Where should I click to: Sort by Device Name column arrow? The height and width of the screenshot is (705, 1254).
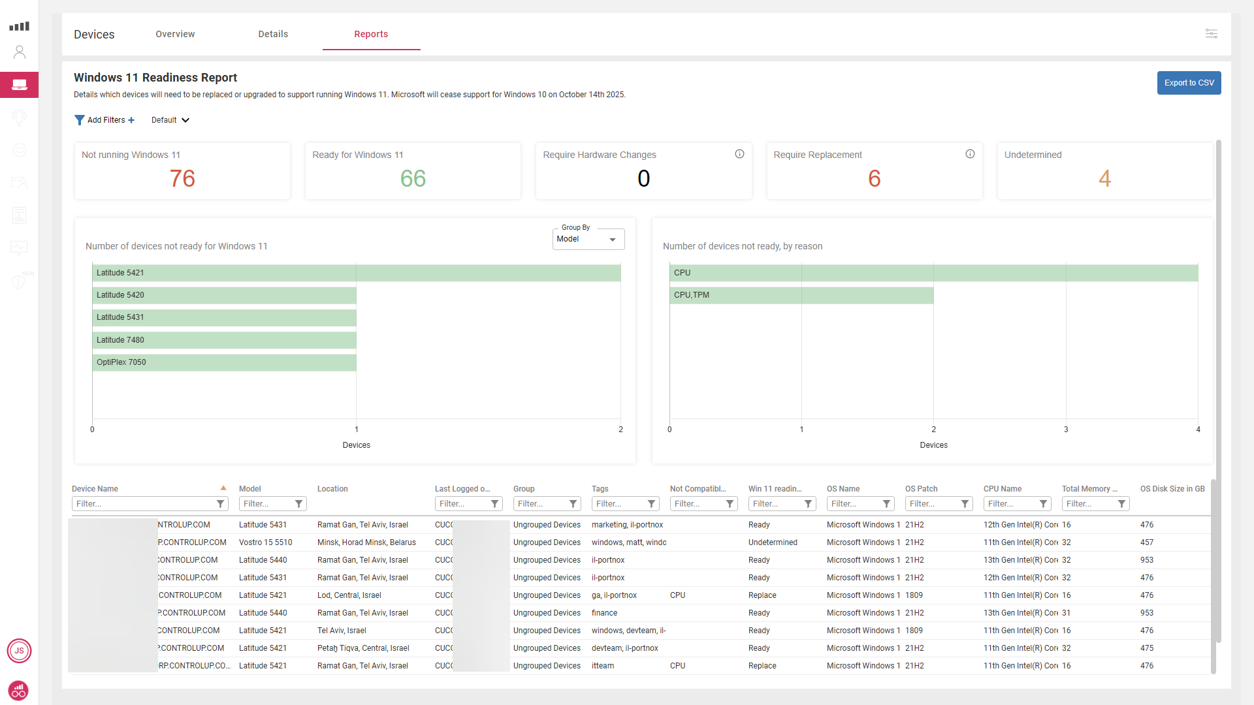223,488
